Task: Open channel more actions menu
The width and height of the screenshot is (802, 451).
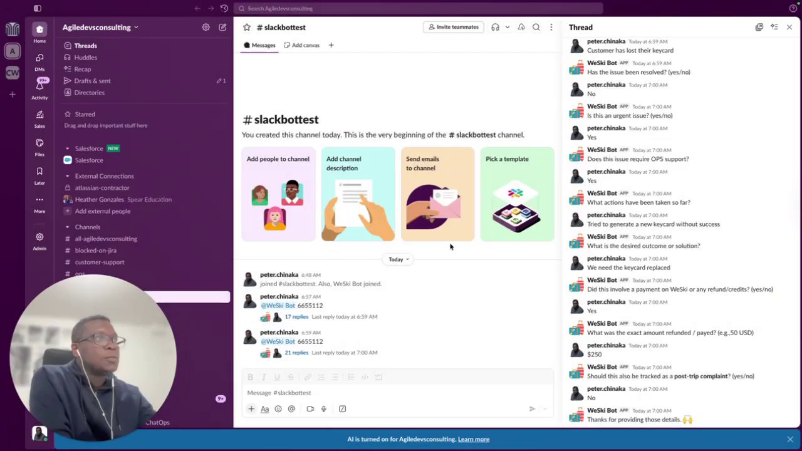Action: click(x=551, y=28)
